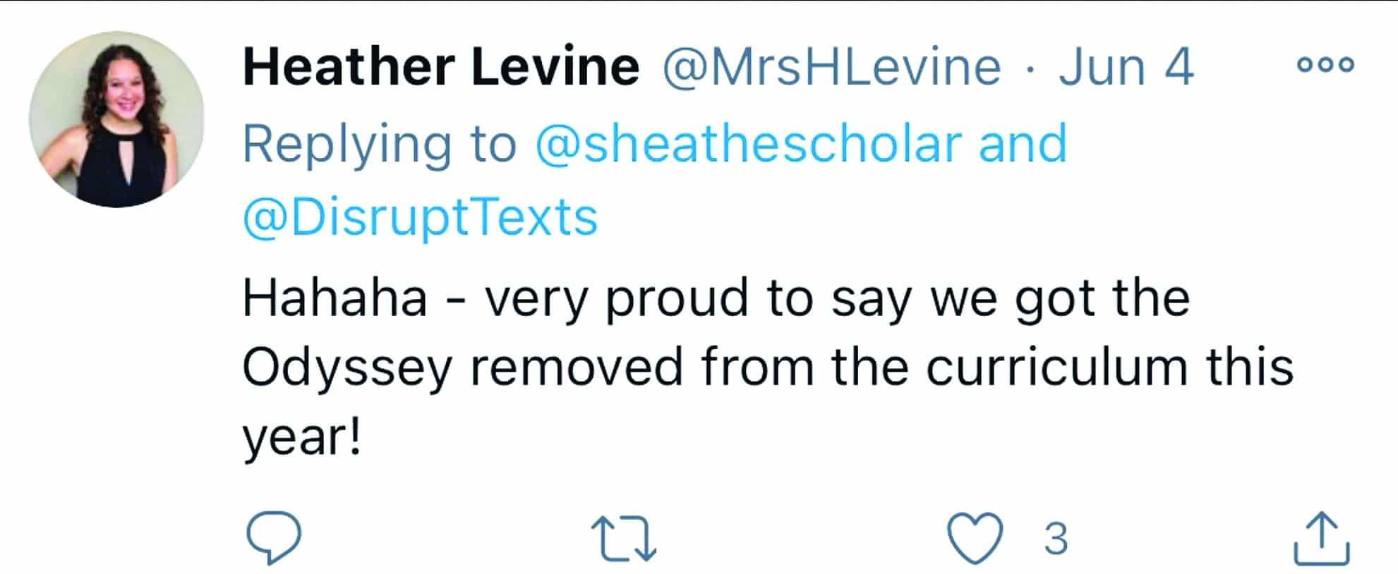Visit the @MrsHLevine handle
Viewport: 1398px width, 574px height.
click(831, 68)
